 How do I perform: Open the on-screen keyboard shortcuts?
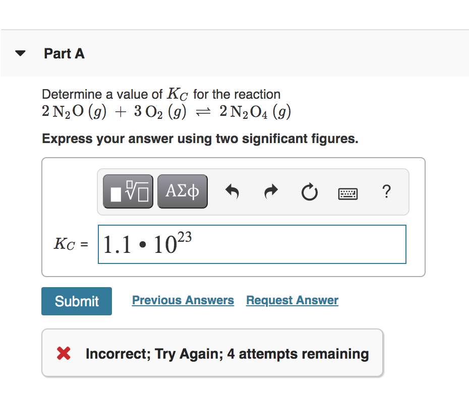coord(348,192)
